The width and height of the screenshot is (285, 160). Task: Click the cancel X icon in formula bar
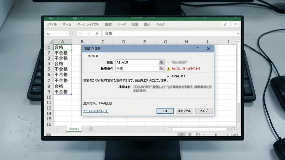point(80,34)
